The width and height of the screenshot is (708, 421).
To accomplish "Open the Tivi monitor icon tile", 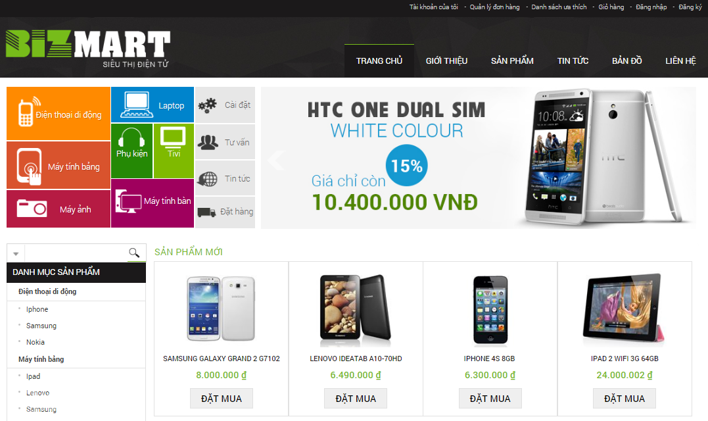I will (x=174, y=151).
